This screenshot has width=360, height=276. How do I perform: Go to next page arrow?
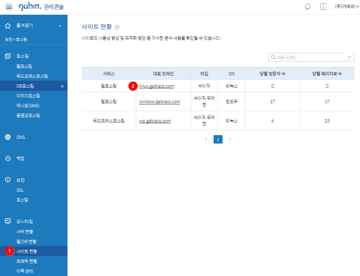click(230, 139)
